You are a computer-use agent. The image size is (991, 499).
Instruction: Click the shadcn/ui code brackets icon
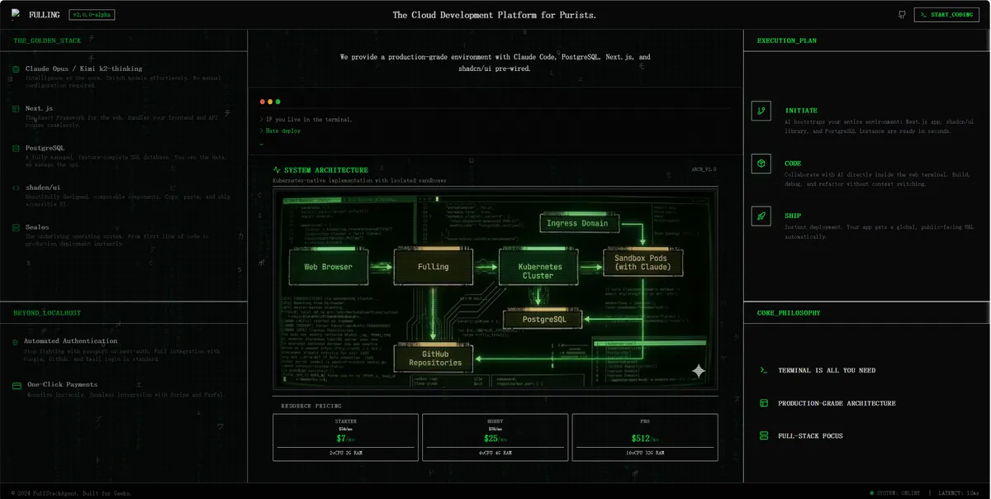tap(16, 188)
